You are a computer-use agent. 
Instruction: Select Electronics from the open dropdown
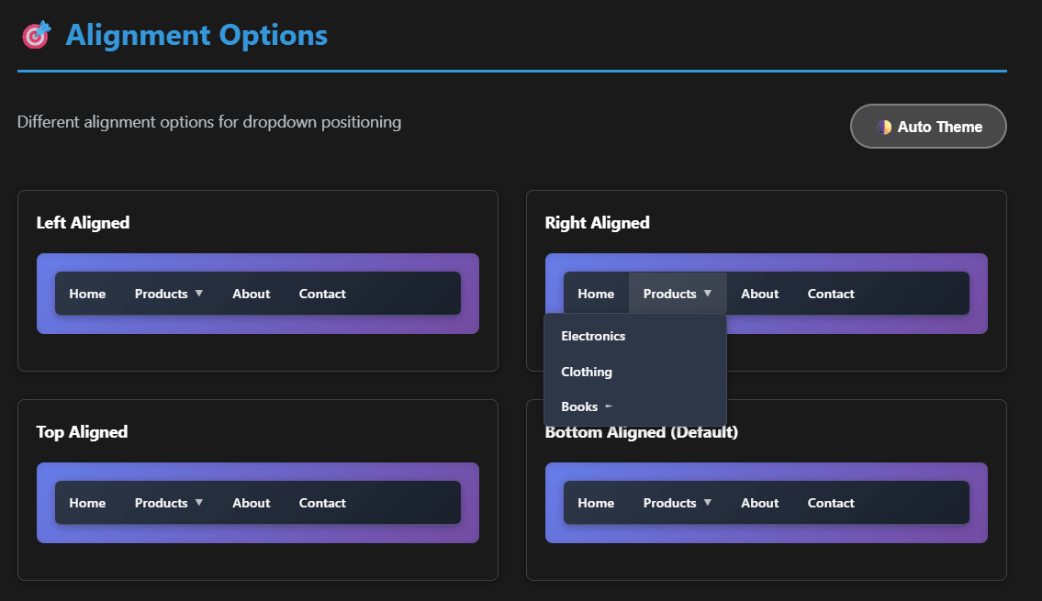click(593, 336)
